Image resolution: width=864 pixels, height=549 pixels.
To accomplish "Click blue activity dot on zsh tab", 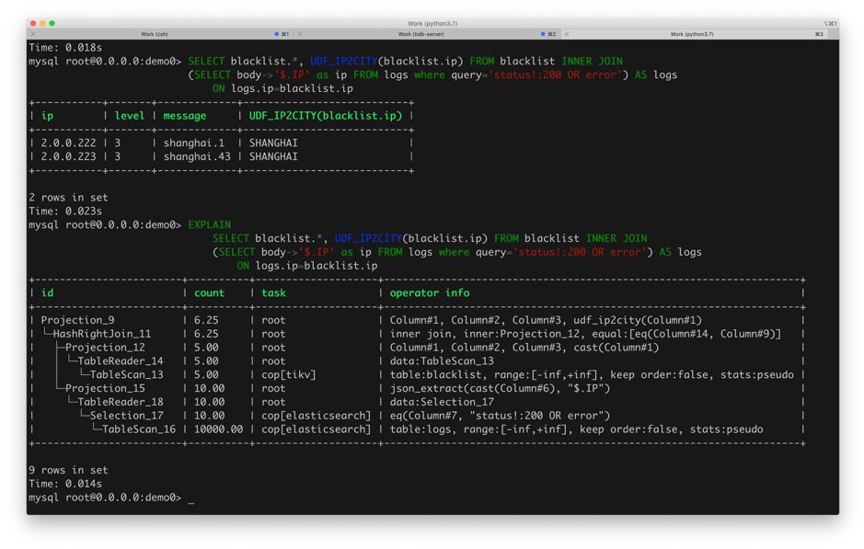I will tap(276, 34).
